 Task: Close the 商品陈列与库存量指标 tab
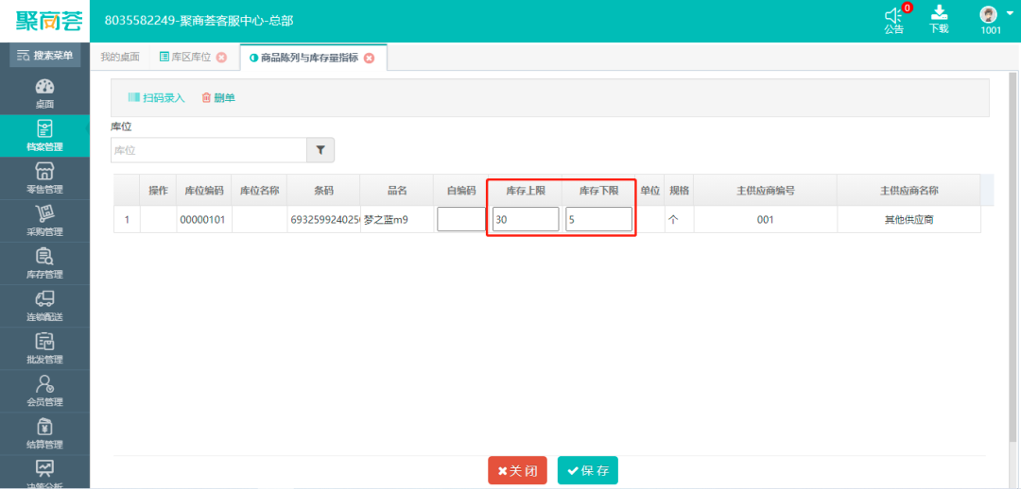click(370, 58)
